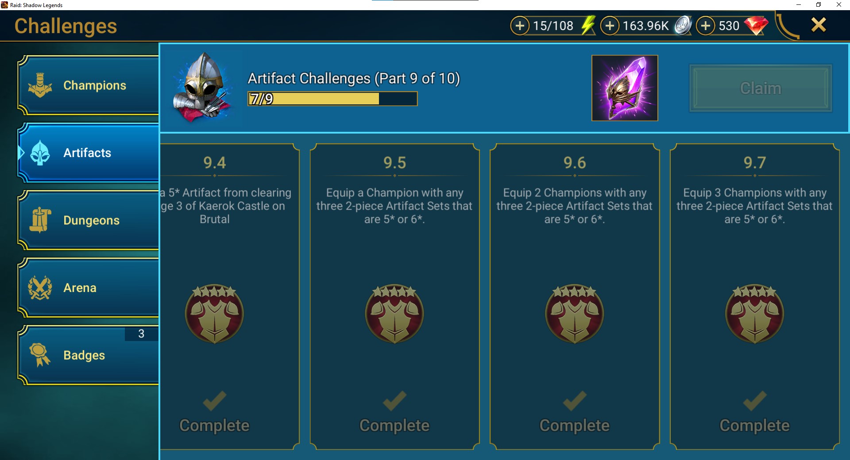Add more energy with plus icon
Image resolution: width=850 pixels, height=460 pixels.
[520, 26]
